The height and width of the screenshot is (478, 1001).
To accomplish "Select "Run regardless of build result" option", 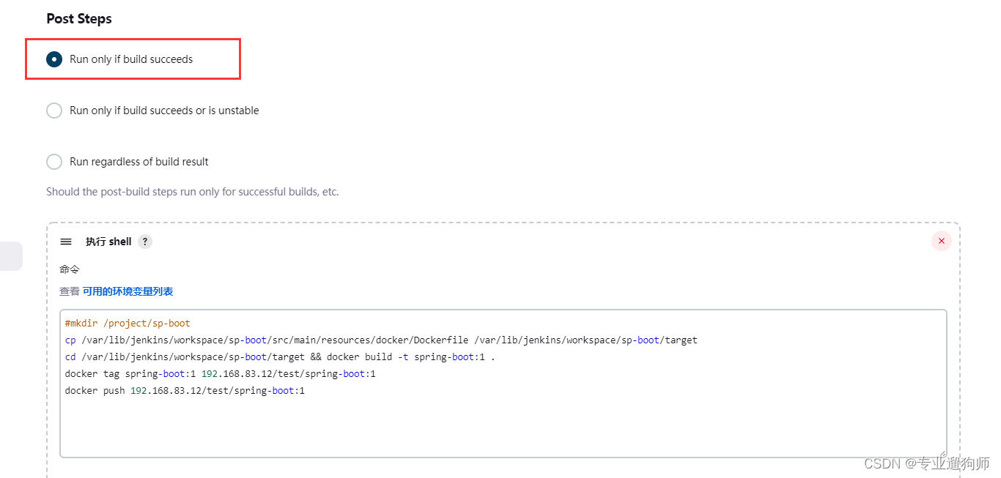I will click(54, 162).
